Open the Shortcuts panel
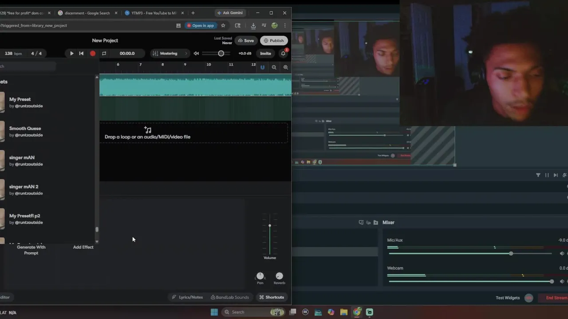Image resolution: width=568 pixels, height=319 pixels. pos(272,297)
